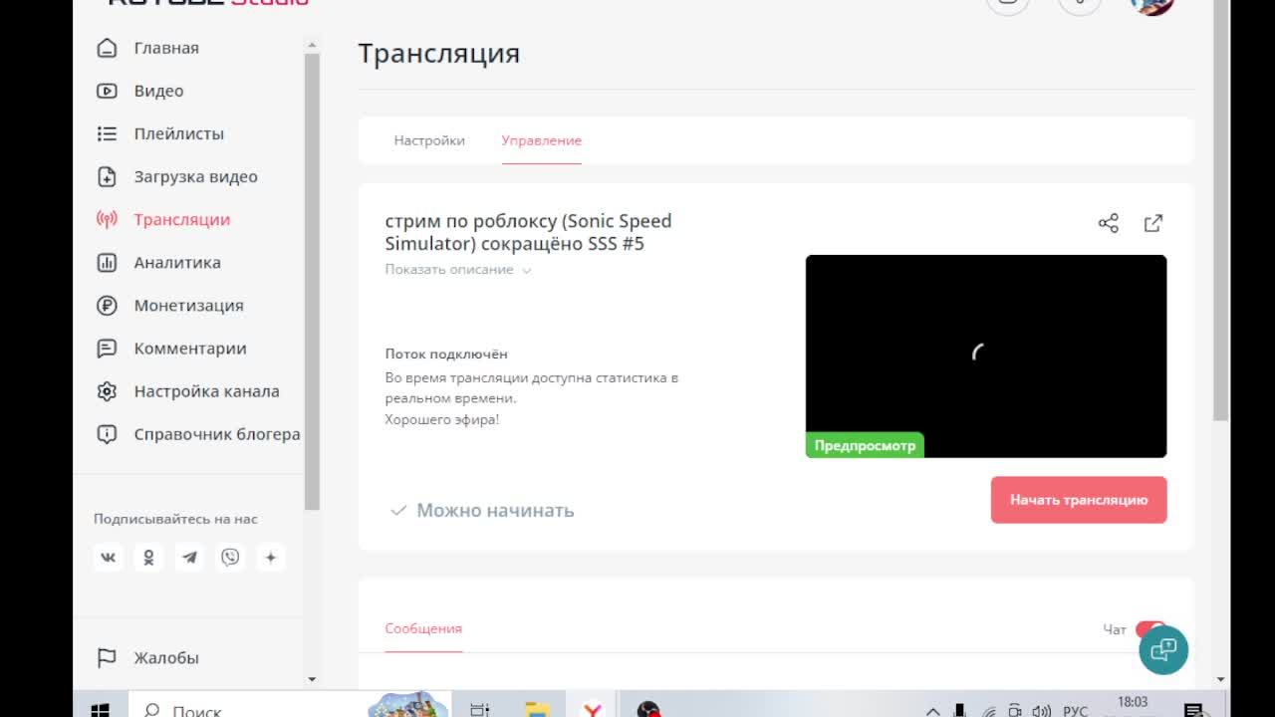Viewport: 1275px width, 717px height.
Task: Follow on Telegram social icon
Action: [x=189, y=558]
